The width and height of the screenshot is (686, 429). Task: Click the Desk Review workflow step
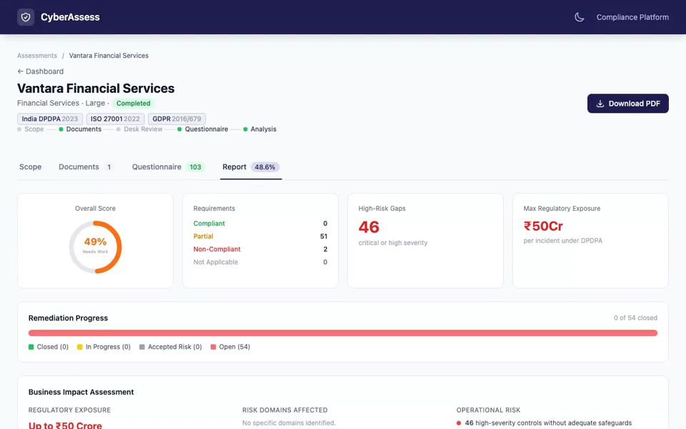tap(139, 129)
